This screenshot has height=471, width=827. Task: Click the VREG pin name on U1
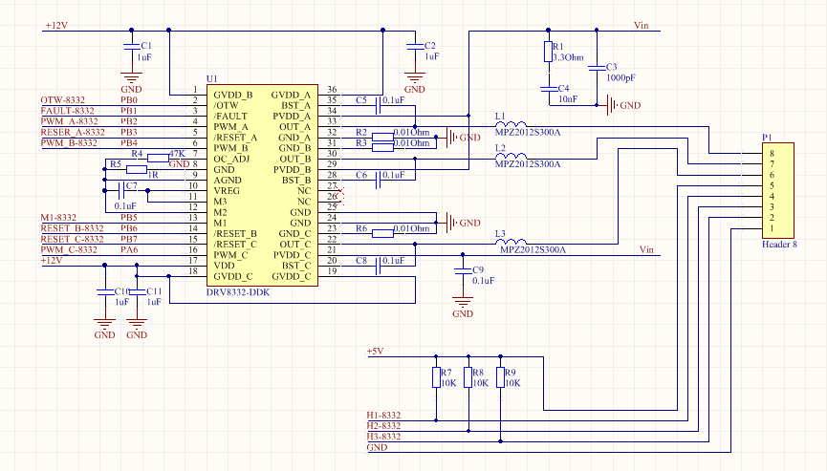[x=227, y=191]
